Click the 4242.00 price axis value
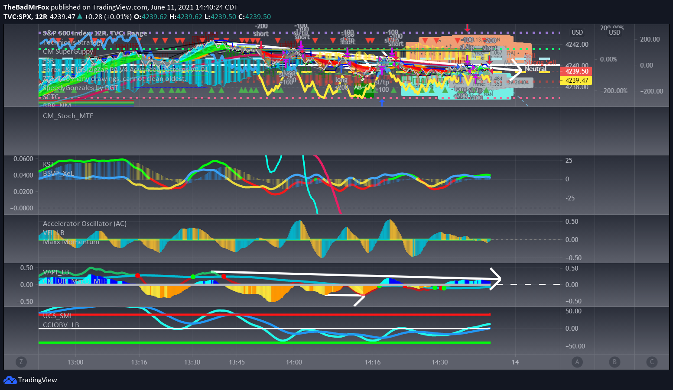The width and height of the screenshot is (673, 390). (577, 44)
